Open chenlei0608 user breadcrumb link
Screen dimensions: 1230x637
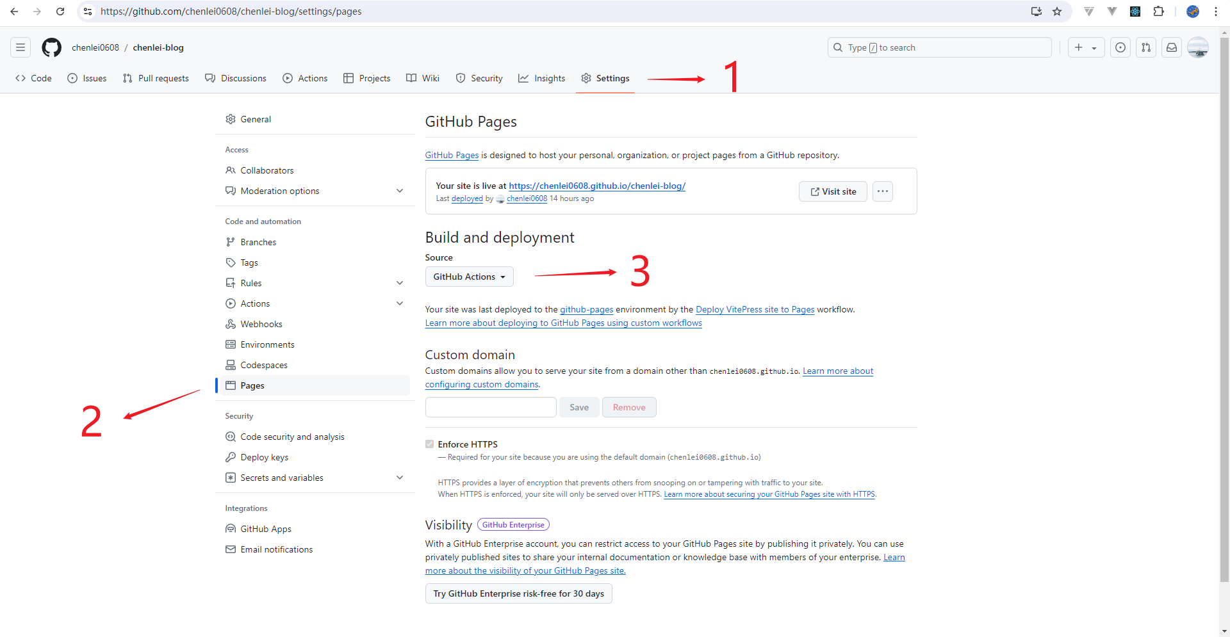coord(95,47)
